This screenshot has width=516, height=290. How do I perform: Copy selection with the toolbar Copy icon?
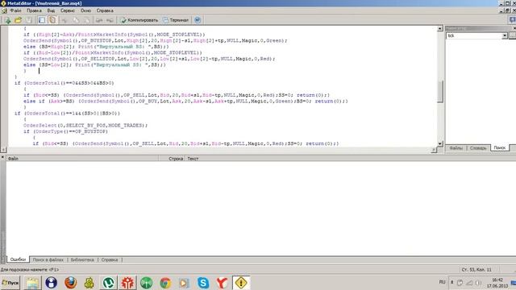(76, 20)
